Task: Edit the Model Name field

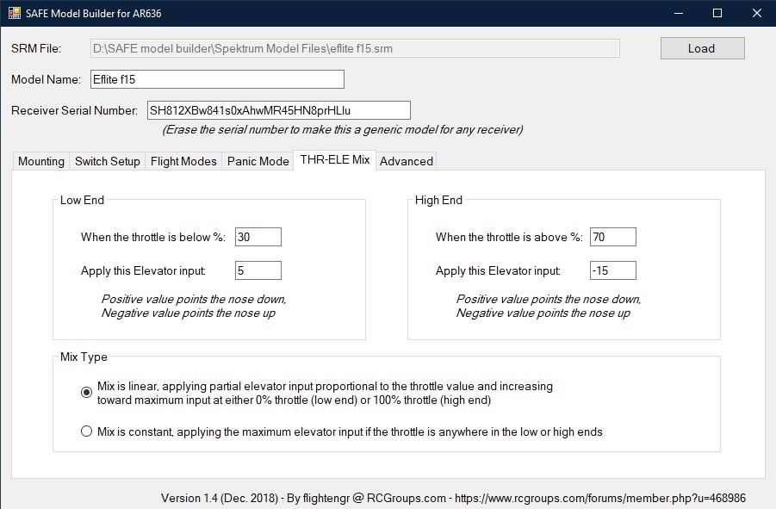Action: [x=217, y=79]
